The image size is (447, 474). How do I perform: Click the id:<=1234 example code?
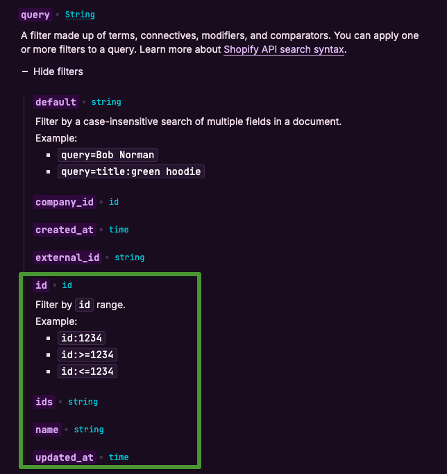pyautogui.click(x=87, y=371)
